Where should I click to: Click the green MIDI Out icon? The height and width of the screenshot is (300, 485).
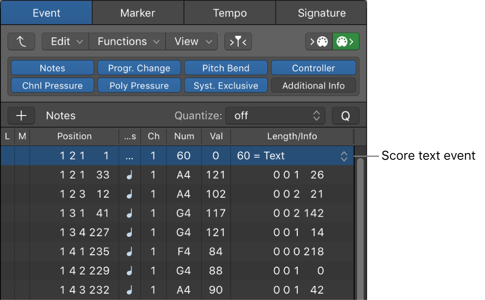345,41
